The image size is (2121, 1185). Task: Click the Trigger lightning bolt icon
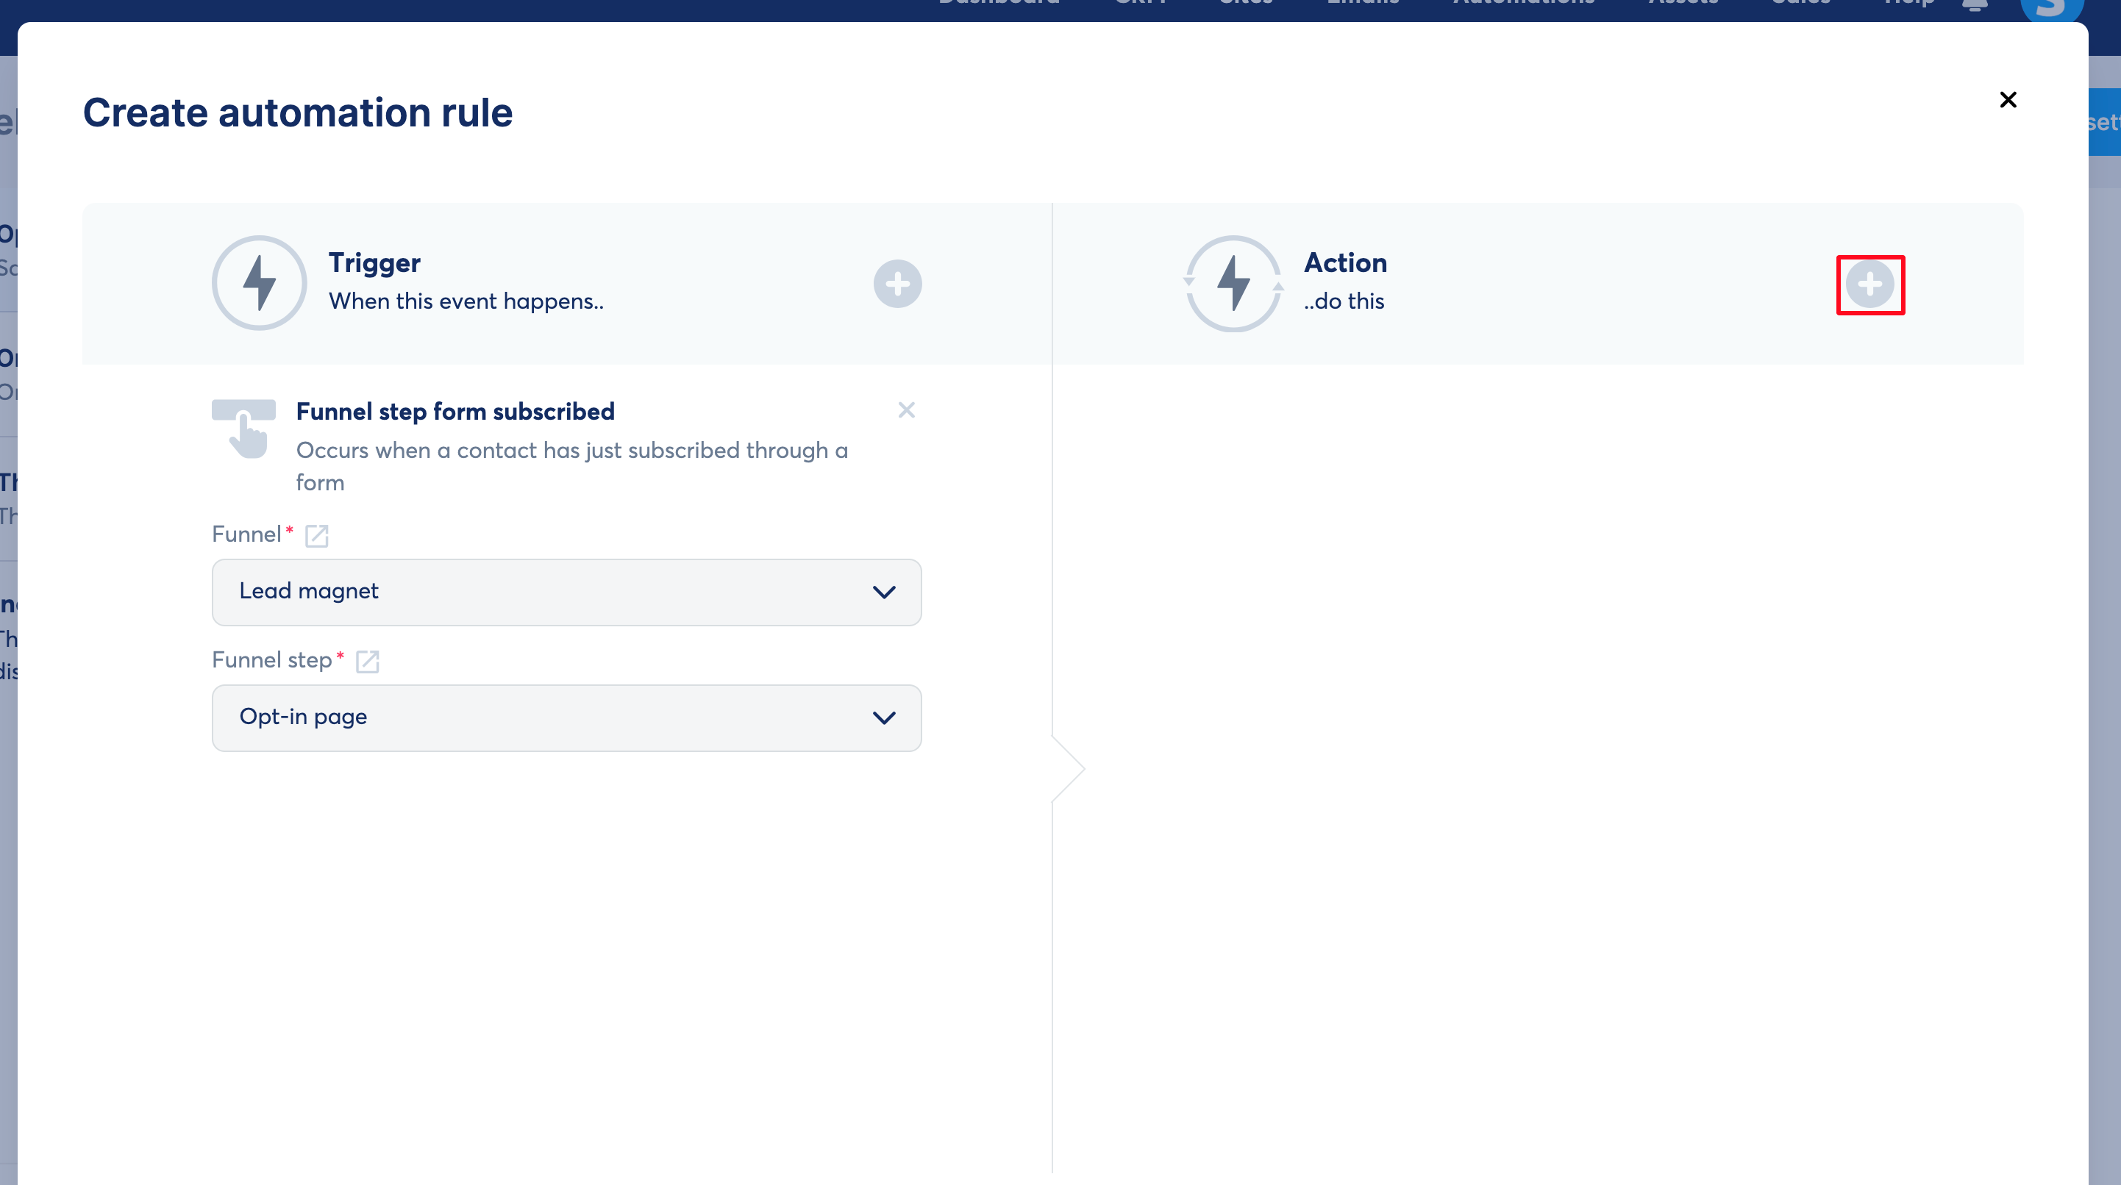click(x=260, y=283)
